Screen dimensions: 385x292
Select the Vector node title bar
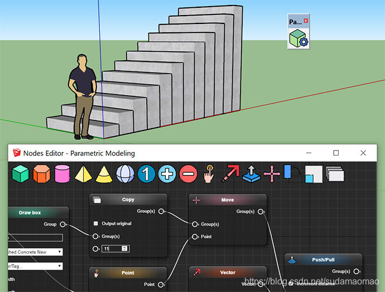click(228, 272)
